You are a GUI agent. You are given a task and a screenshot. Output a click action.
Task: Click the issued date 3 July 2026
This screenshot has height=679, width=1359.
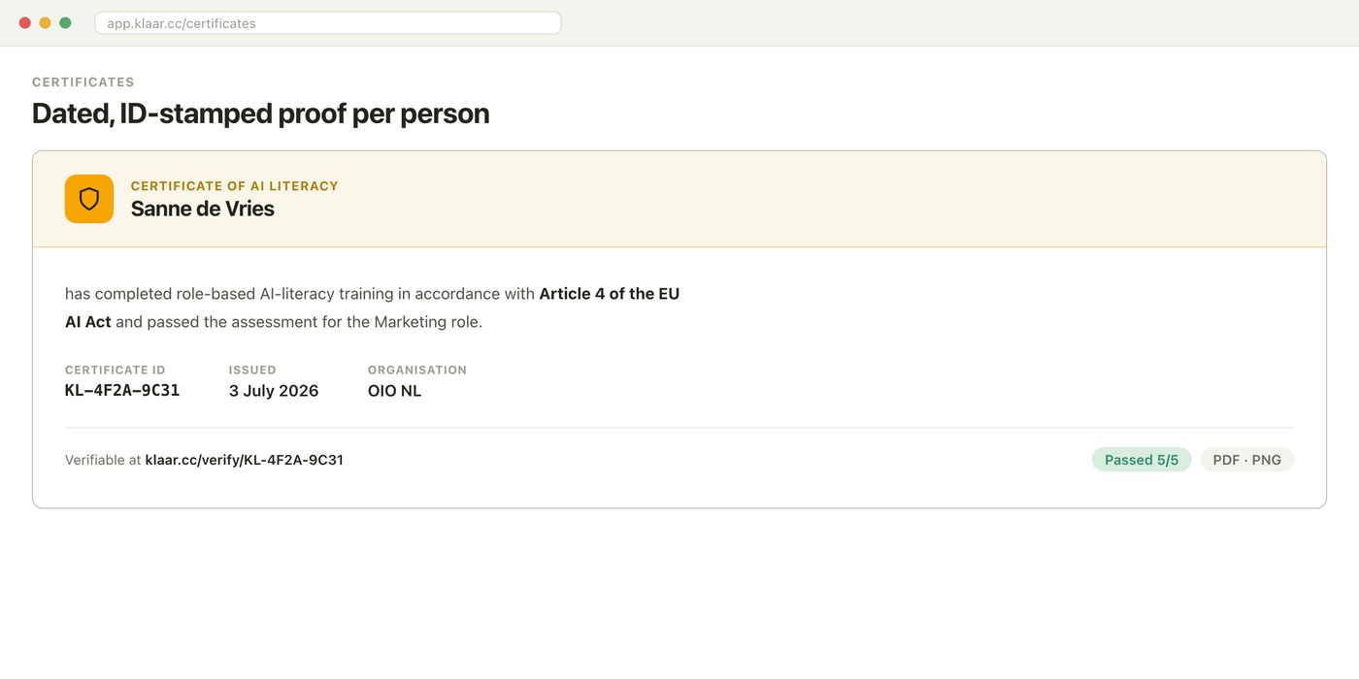274,391
